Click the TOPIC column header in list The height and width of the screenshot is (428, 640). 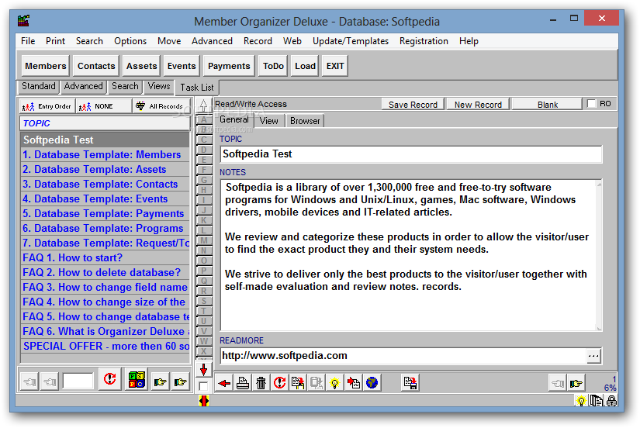click(x=105, y=123)
